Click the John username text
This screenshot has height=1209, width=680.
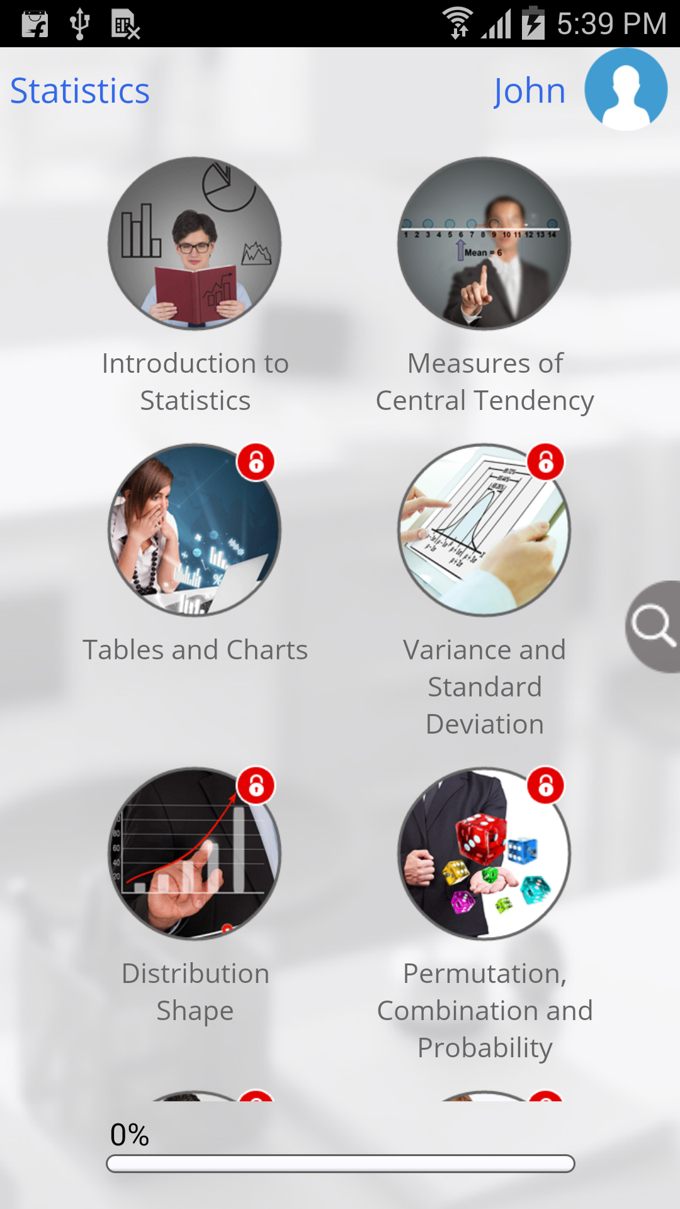[x=530, y=91]
